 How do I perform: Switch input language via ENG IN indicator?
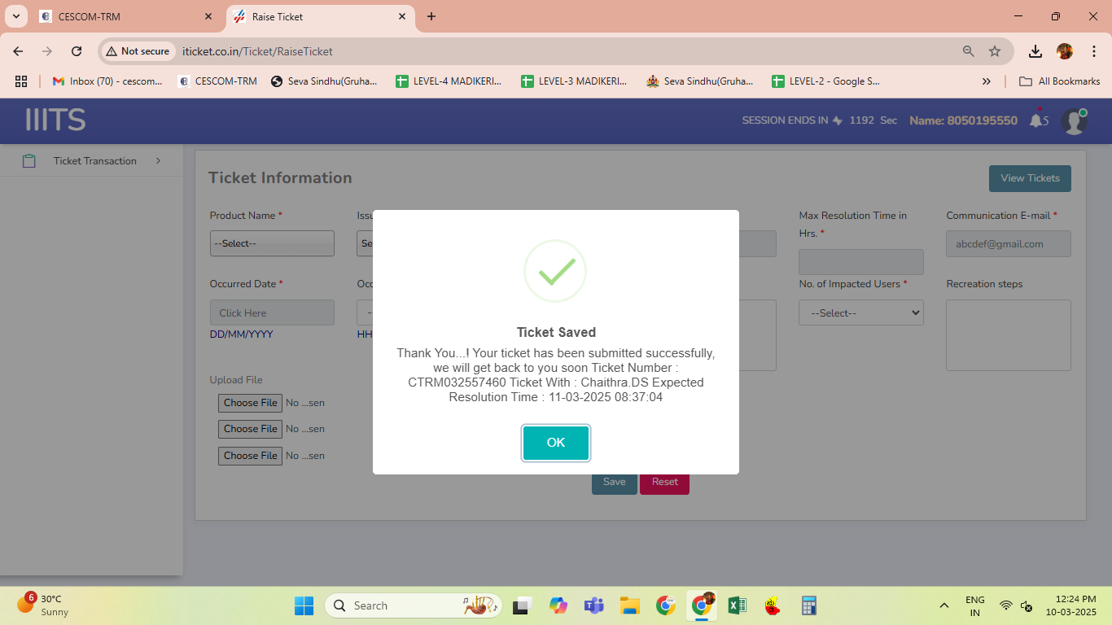(975, 605)
